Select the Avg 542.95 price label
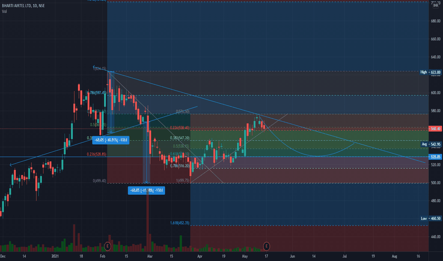This screenshot has width=443, height=261. (x=431, y=144)
